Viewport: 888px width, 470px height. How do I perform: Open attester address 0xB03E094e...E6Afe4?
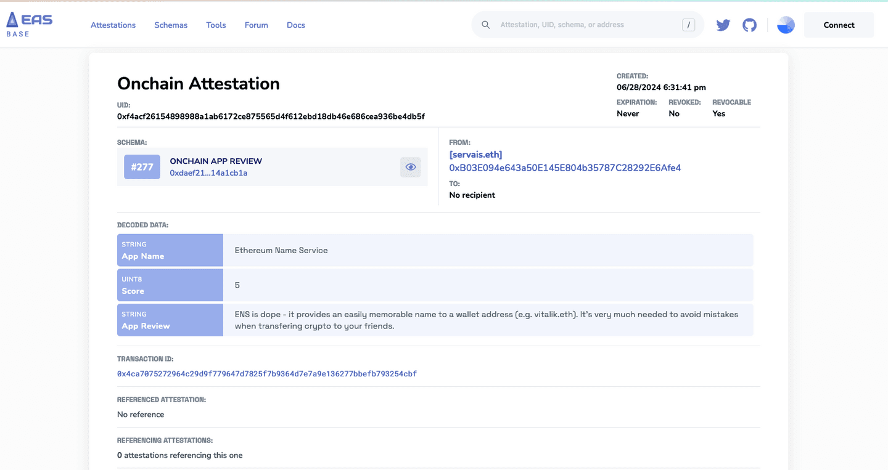click(x=565, y=168)
